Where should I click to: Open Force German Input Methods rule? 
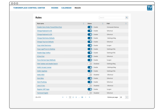[x=46, y=60]
